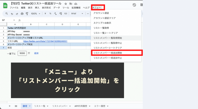Image resolution: width=198 pixels, height=109 pixels.
Task: Print the spreadsheet
Action: 22,13
